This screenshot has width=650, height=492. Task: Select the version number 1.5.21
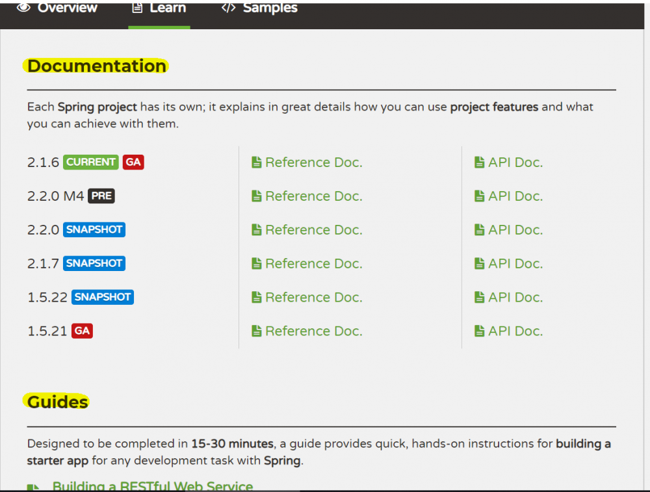(47, 331)
